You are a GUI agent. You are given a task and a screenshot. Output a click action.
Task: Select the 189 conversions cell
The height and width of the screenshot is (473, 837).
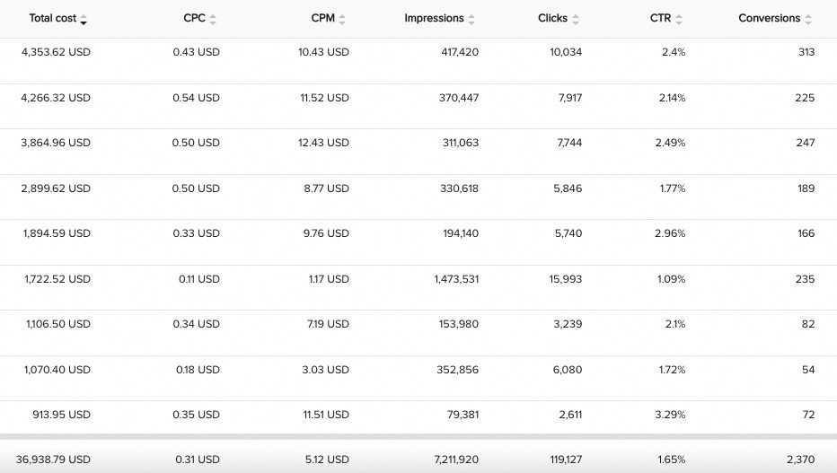[806, 188]
